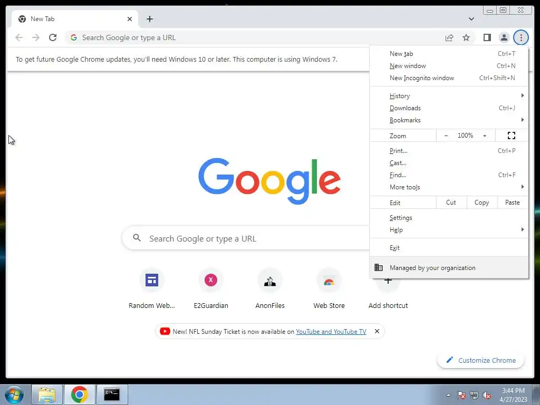Click the taskbar clock showing 3:44 PM

pos(513,395)
